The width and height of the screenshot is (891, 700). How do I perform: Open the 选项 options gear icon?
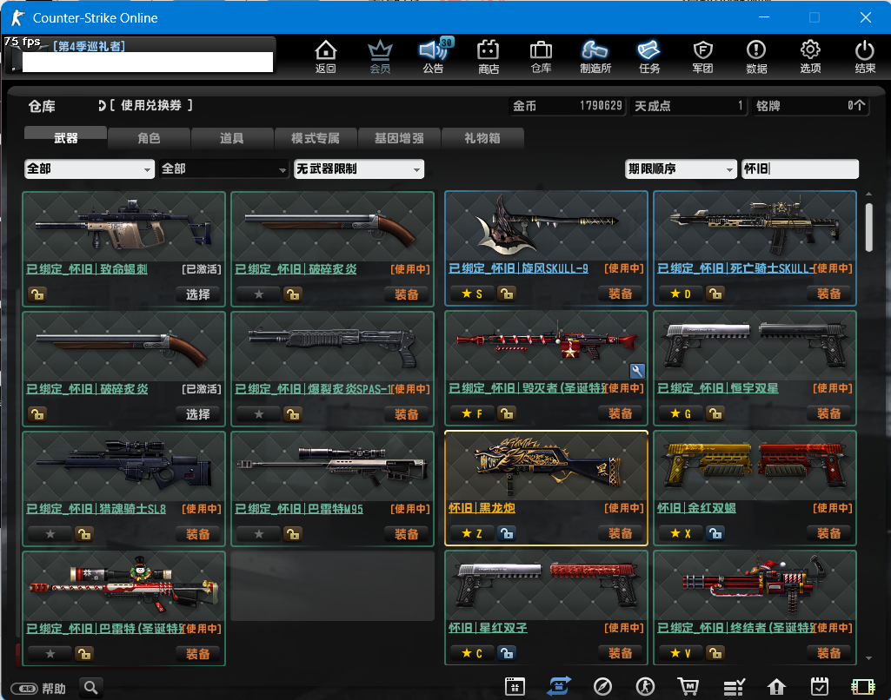click(810, 56)
